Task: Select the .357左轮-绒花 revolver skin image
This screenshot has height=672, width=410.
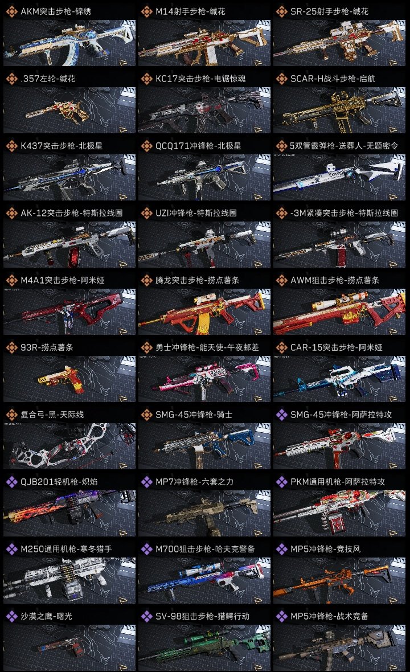Action: click(69, 110)
